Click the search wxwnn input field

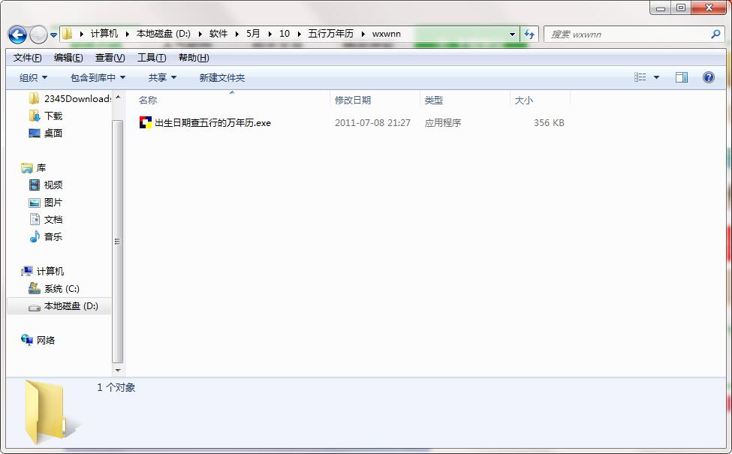coord(627,35)
